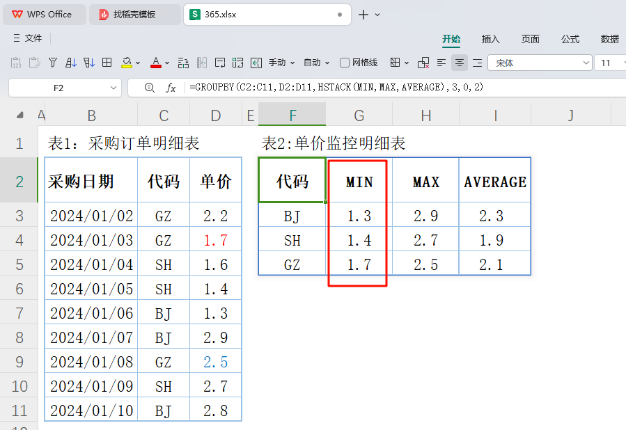
Task: Switch to the 开始 ribbon tab
Action: [x=451, y=39]
